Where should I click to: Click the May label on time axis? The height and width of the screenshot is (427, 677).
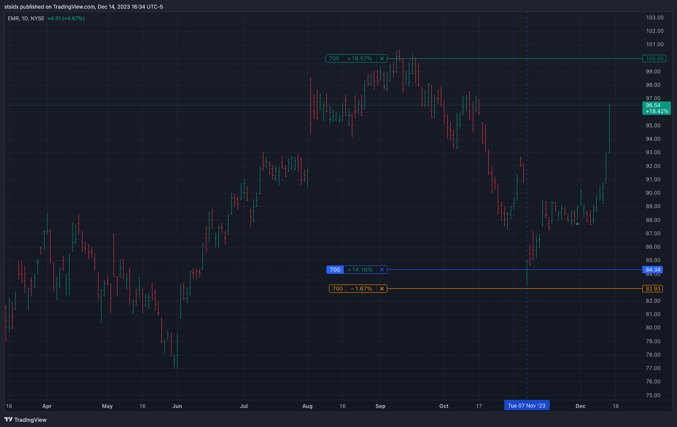click(107, 406)
